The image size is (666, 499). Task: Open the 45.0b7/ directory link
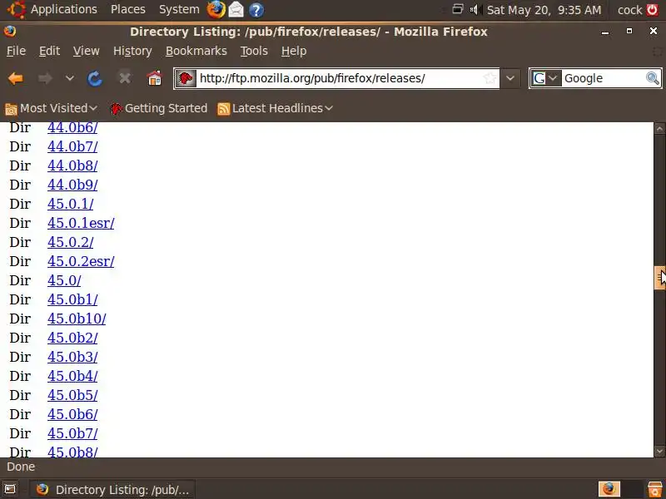click(x=72, y=433)
